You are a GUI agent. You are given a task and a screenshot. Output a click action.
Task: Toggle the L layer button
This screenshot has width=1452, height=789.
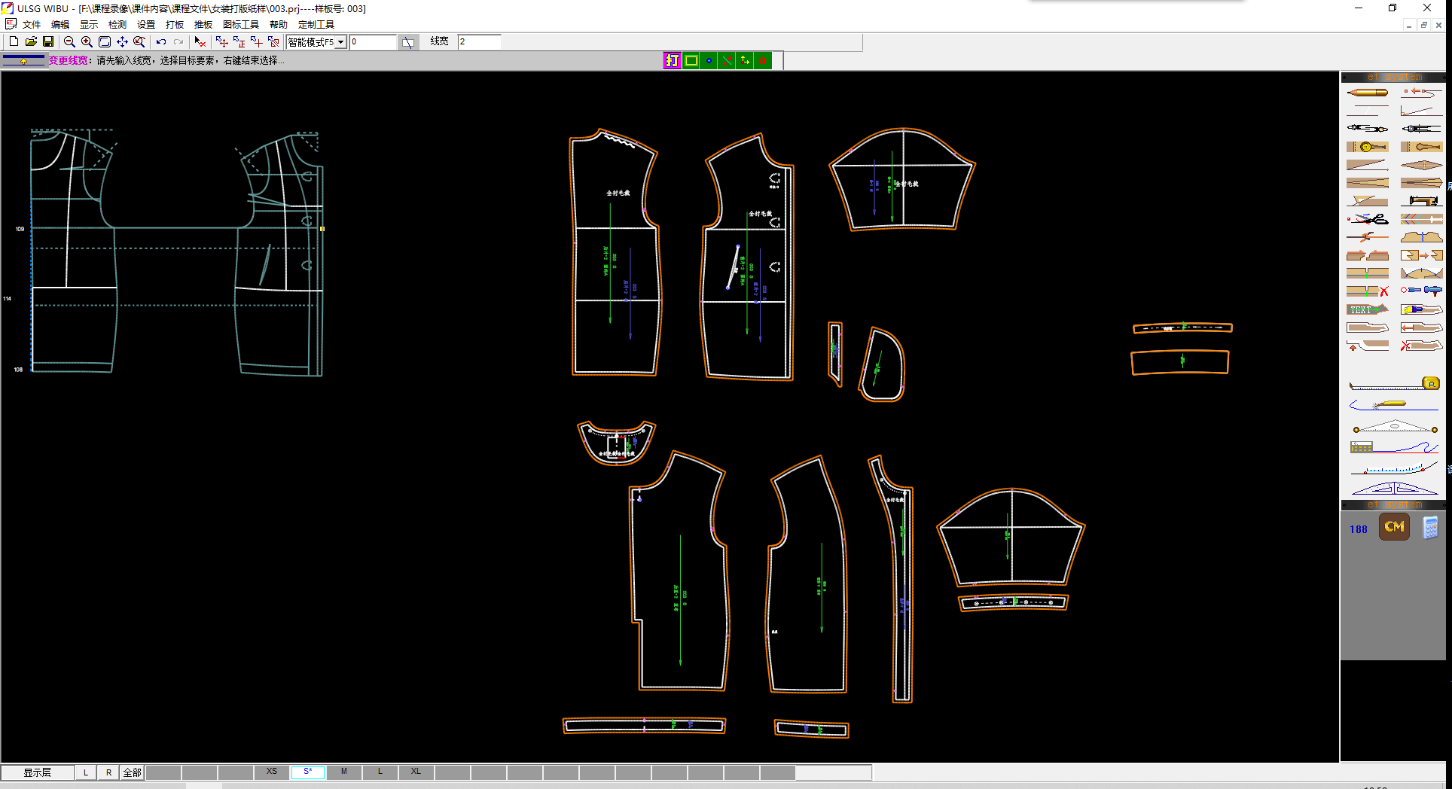pyautogui.click(x=86, y=772)
